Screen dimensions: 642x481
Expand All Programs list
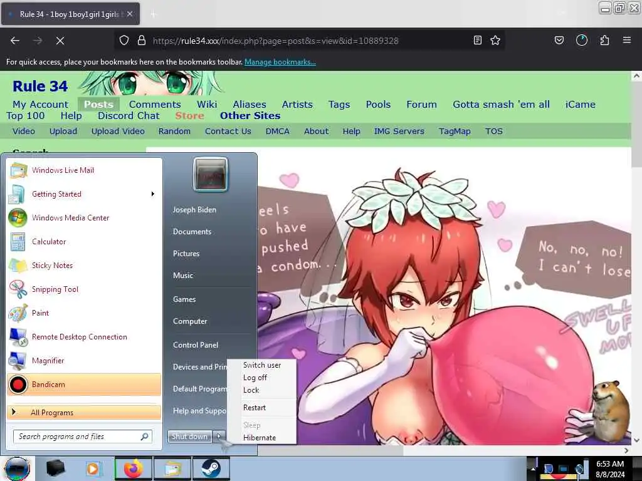(x=84, y=412)
